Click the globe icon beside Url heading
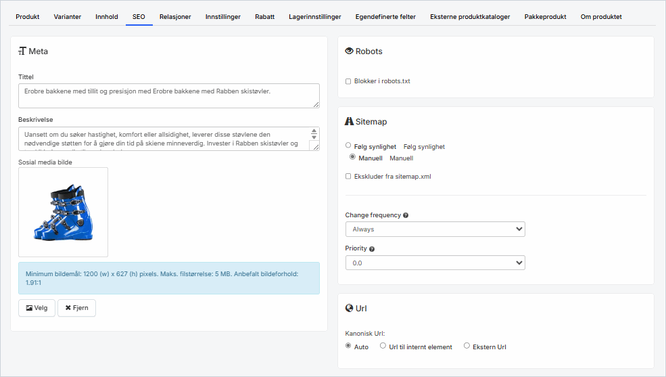666x377 pixels. coord(350,309)
